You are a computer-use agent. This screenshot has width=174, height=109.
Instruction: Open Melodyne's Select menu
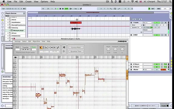(24, 41)
